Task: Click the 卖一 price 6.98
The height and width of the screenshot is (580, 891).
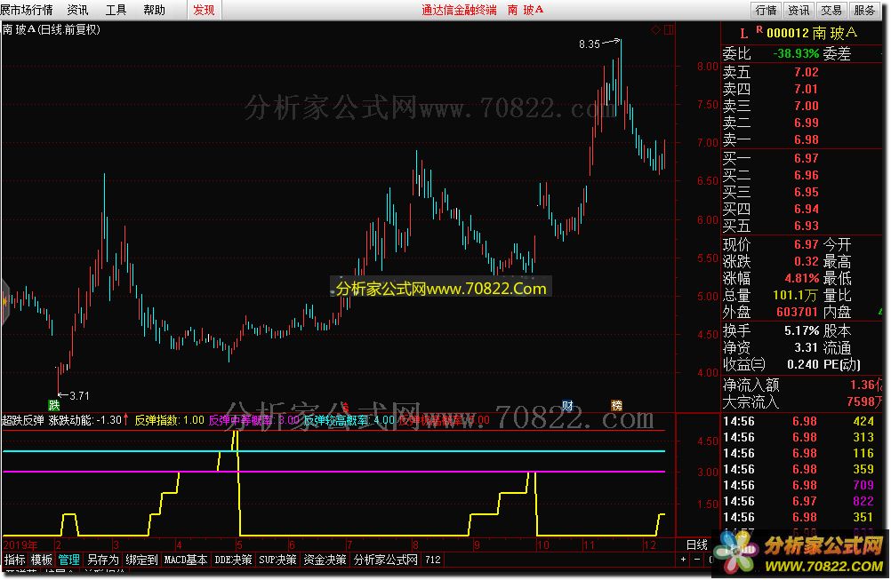Action: coord(806,140)
